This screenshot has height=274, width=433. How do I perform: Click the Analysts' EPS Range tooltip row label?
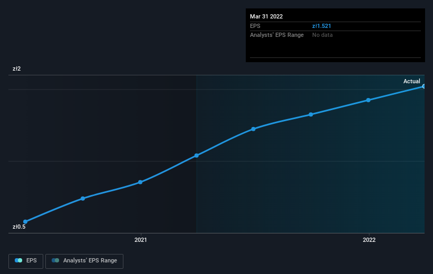(277, 35)
